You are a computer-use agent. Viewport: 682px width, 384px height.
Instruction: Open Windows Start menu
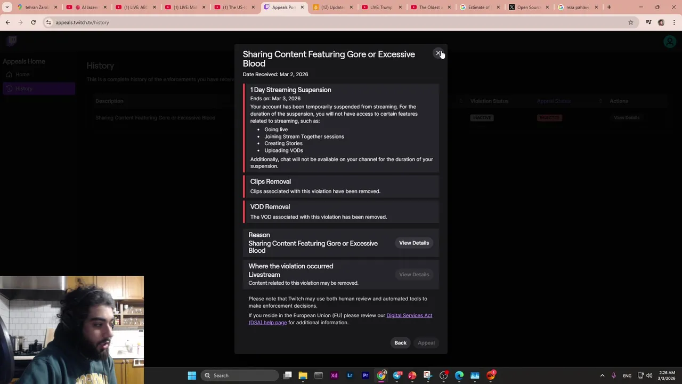[x=192, y=375]
